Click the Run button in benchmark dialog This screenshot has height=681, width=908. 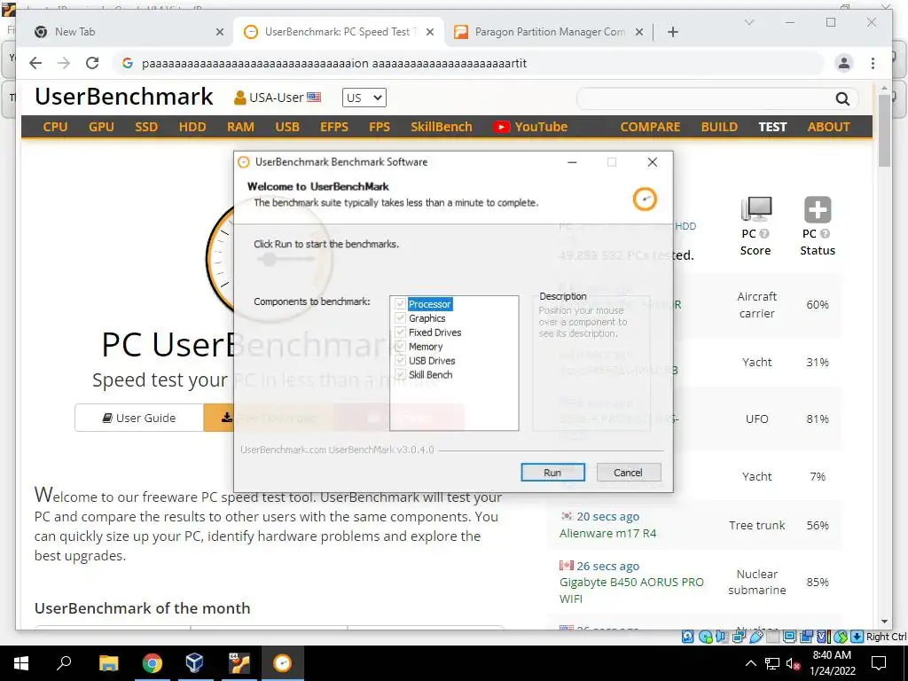point(552,473)
